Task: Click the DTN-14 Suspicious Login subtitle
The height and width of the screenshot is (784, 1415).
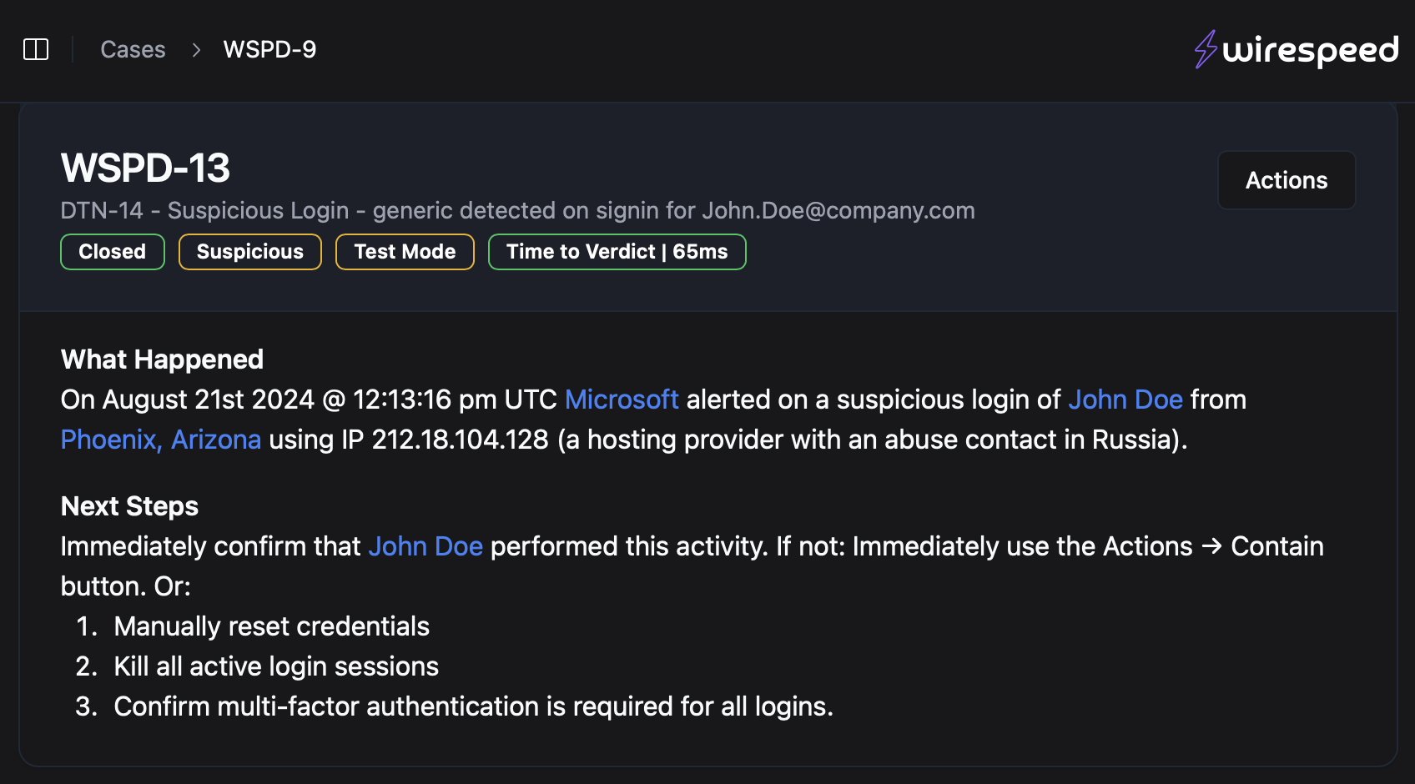Action: coord(517,210)
